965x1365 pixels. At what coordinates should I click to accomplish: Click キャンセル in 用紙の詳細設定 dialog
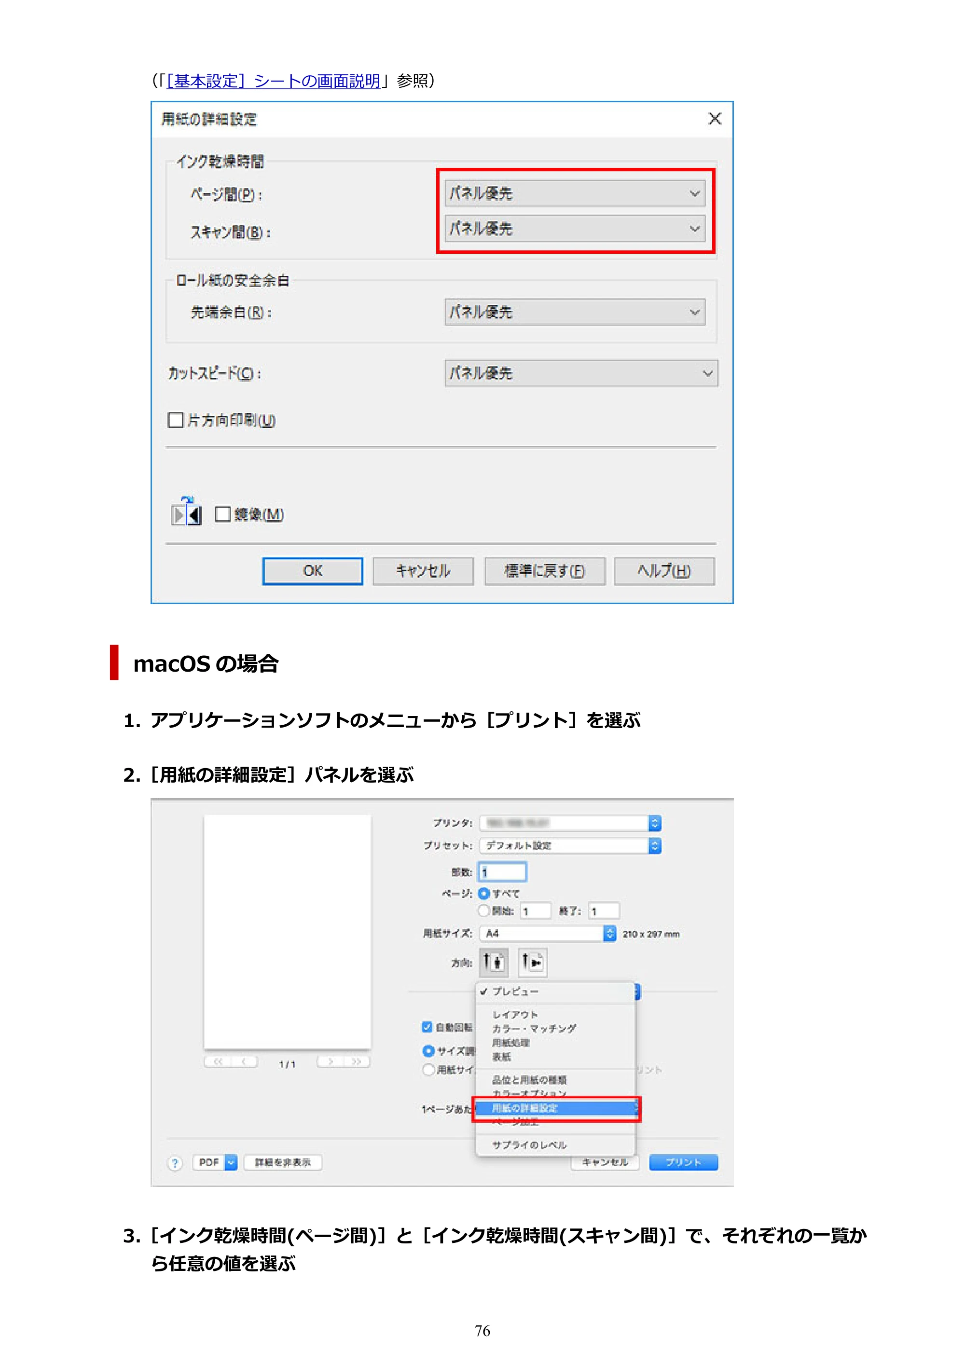[423, 571]
